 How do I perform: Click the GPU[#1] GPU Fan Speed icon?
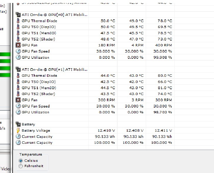(x=18, y=106)
